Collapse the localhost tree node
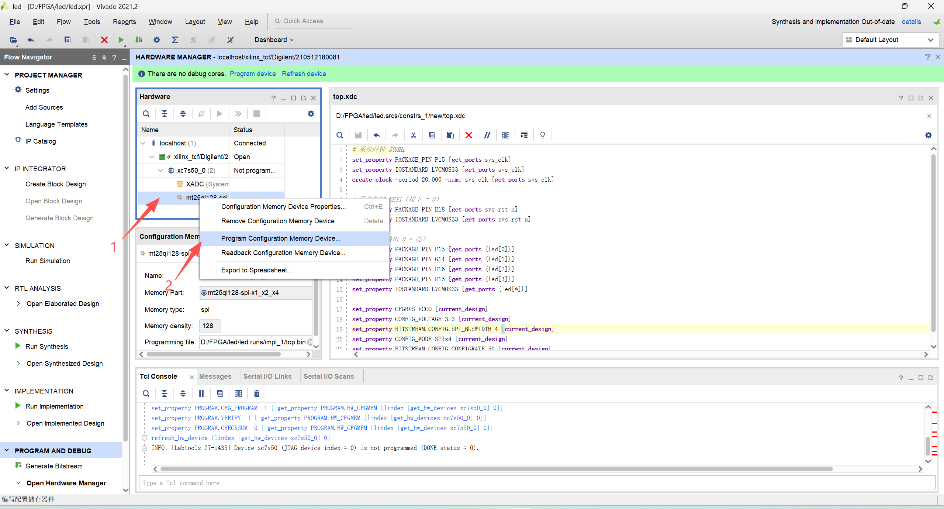944x509 pixels. click(x=143, y=143)
